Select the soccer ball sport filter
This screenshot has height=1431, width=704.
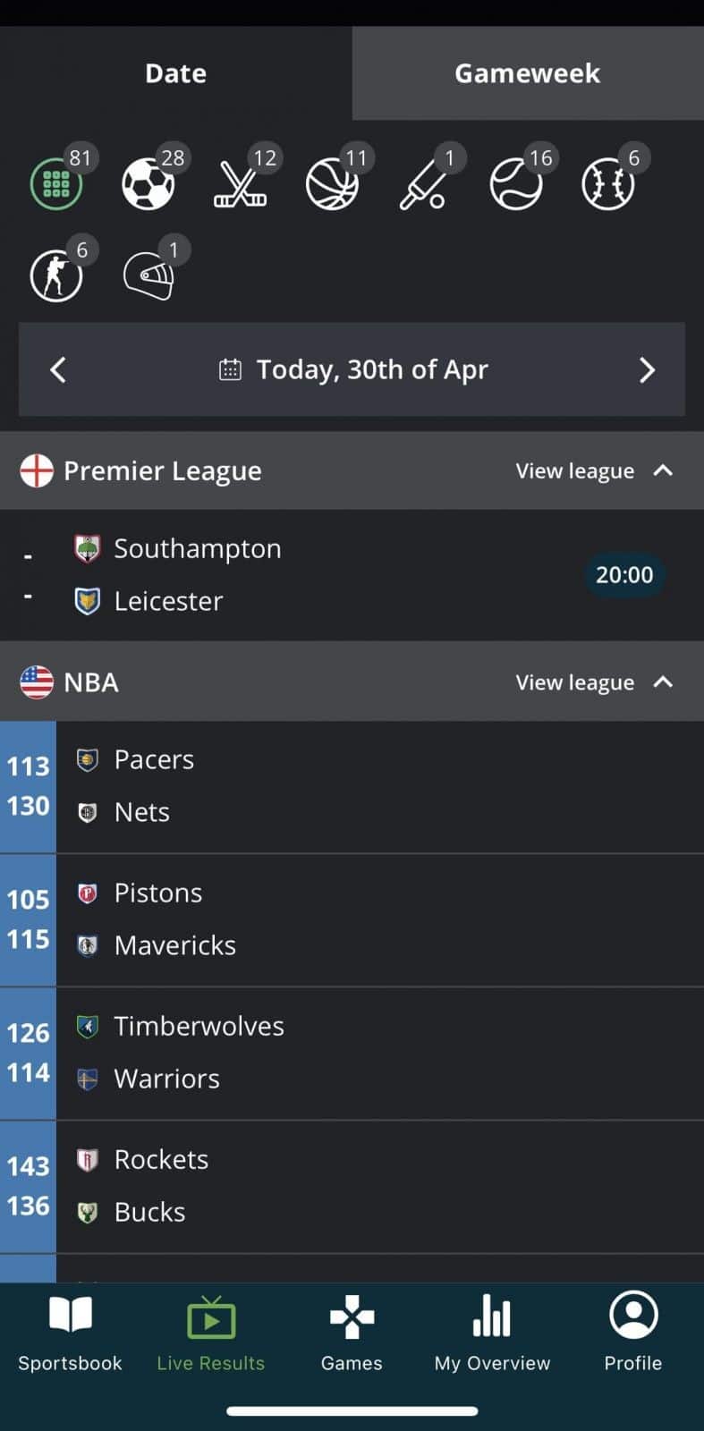148,184
